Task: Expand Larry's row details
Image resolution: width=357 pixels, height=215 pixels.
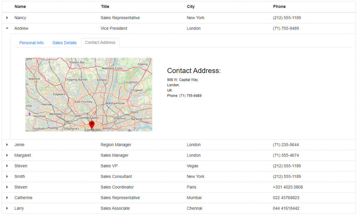Action: click(7, 208)
